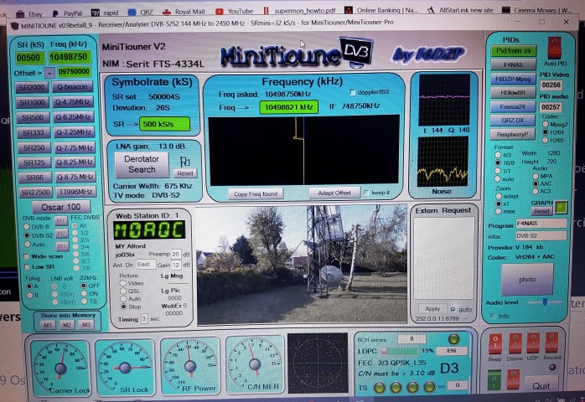Click the constellation diagram display

(318, 363)
